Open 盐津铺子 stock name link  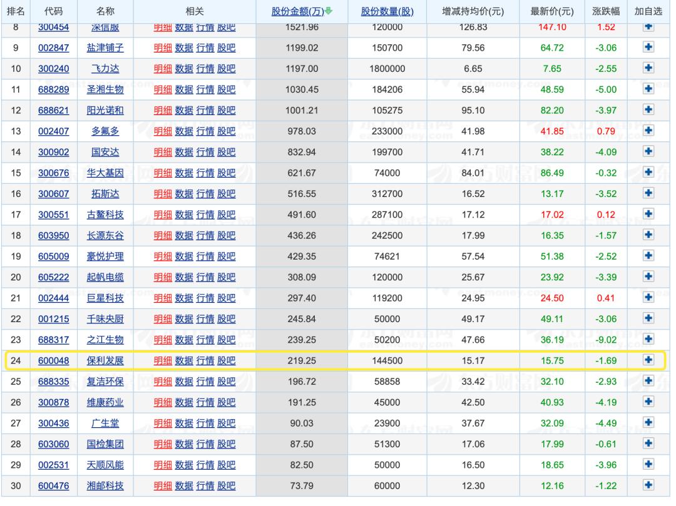click(x=105, y=48)
